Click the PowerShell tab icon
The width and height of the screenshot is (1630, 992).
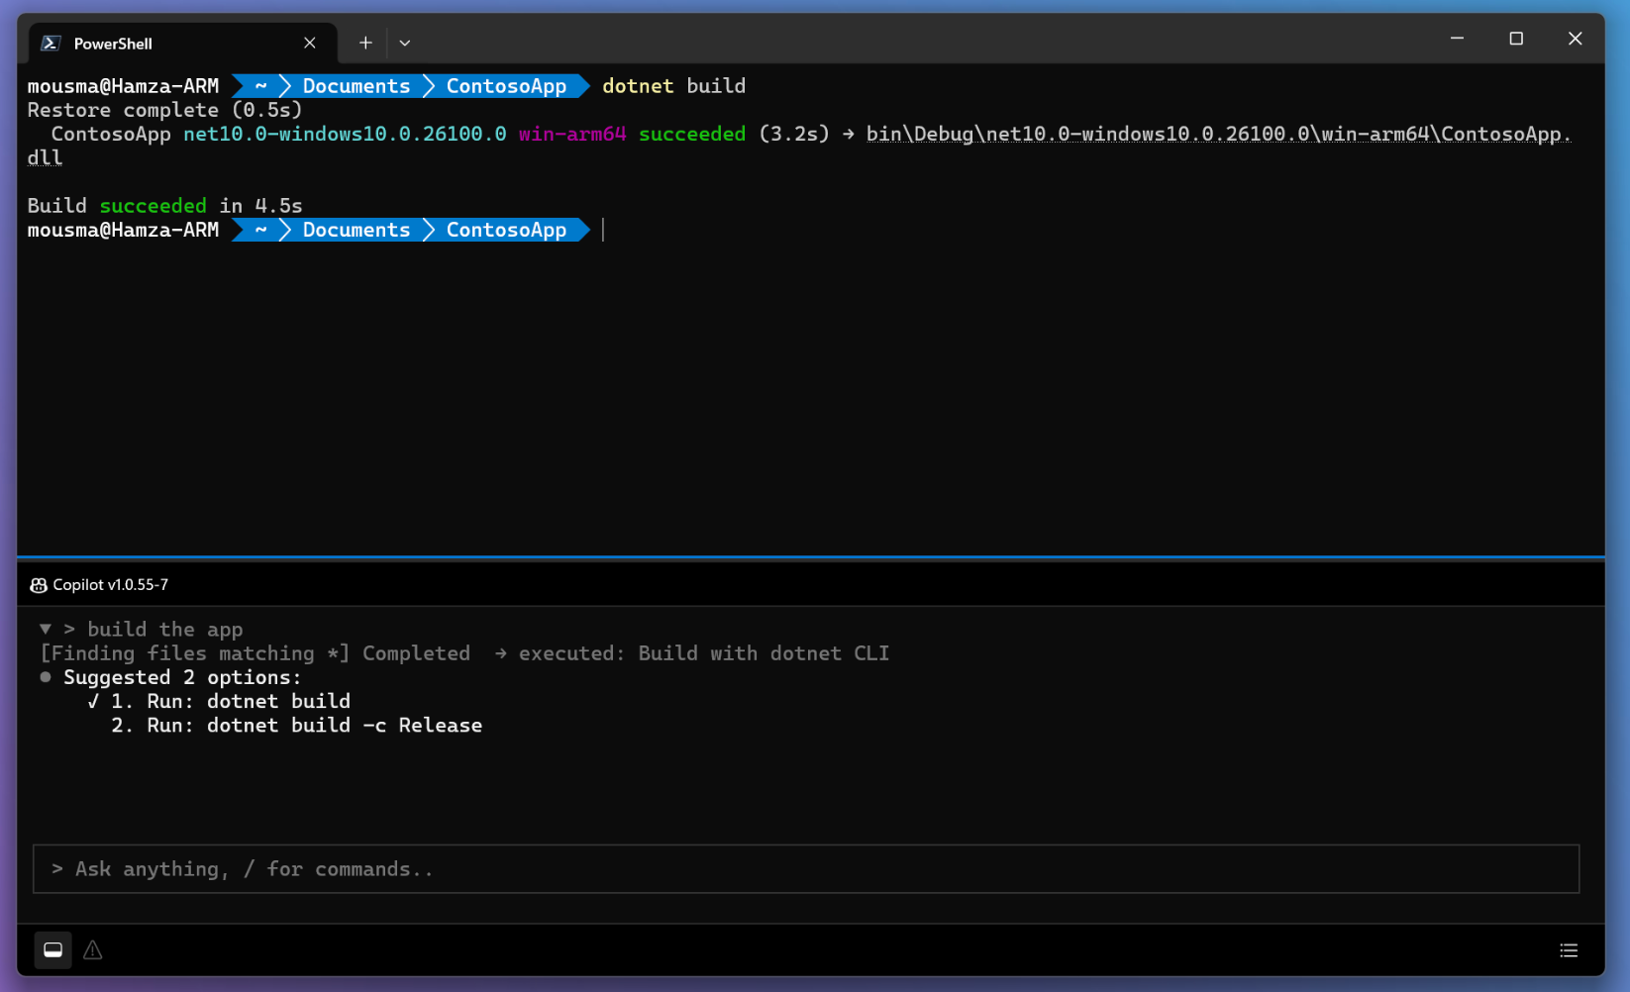click(x=51, y=44)
